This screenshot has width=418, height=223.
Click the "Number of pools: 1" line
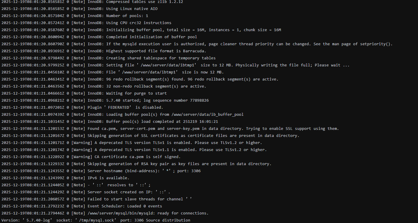(118, 16)
